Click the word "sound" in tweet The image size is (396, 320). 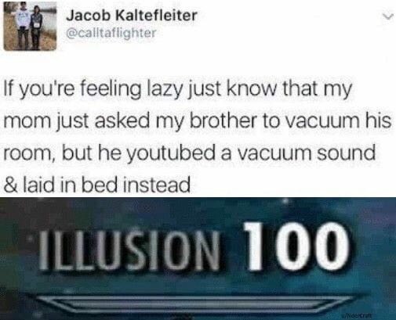tap(346, 153)
